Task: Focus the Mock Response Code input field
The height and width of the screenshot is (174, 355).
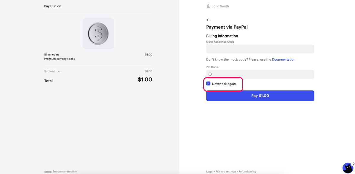Action: [260, 49]
